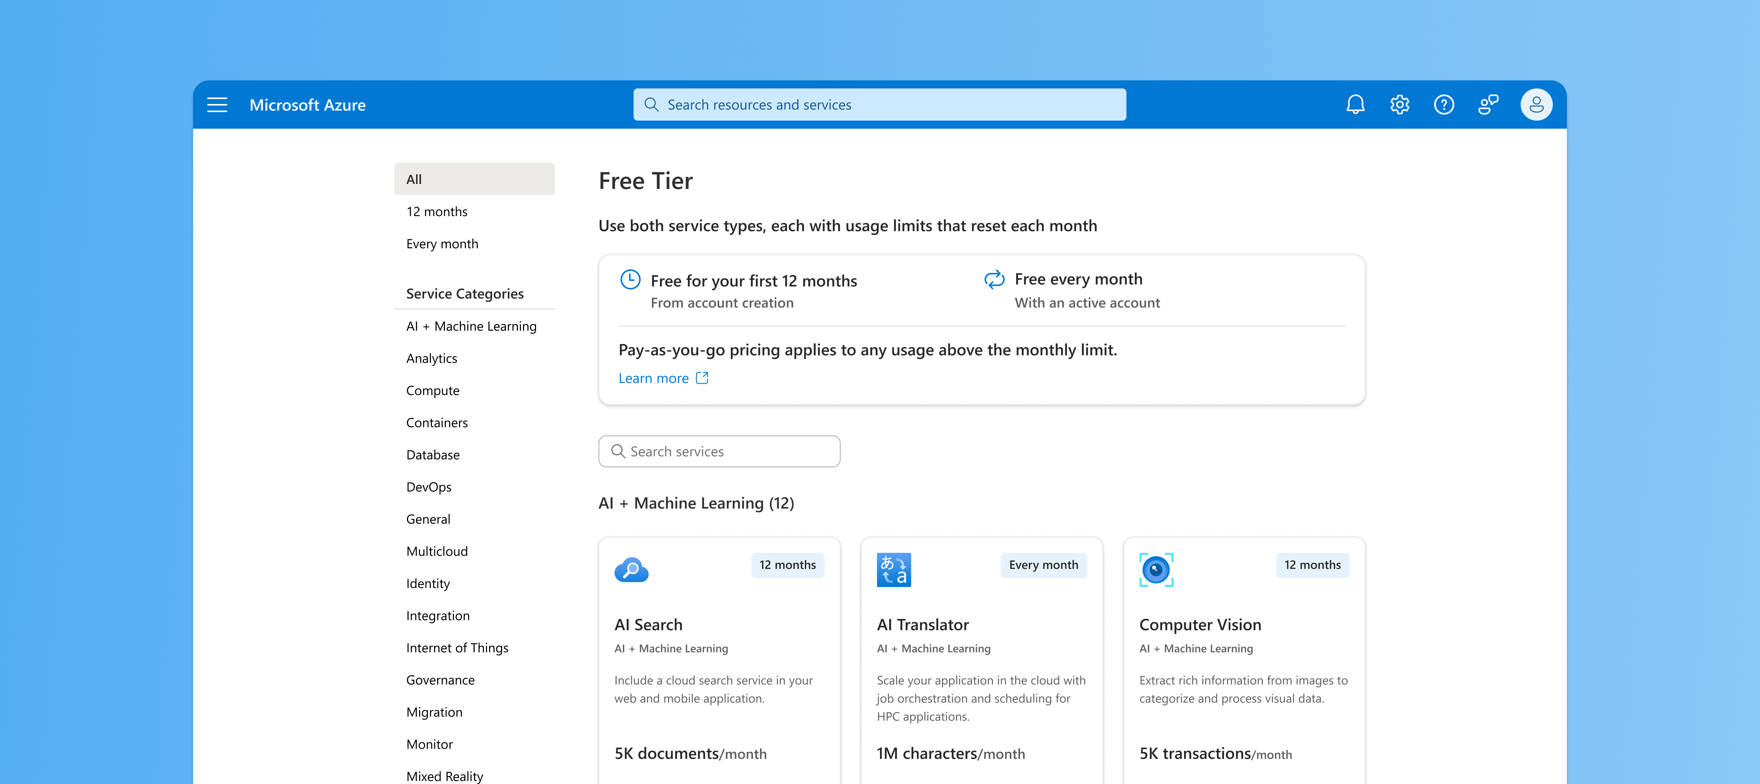Click the refresh arrows icon beside Free every month
This screenshot has height=784, width=1760.
click(994, 279)
